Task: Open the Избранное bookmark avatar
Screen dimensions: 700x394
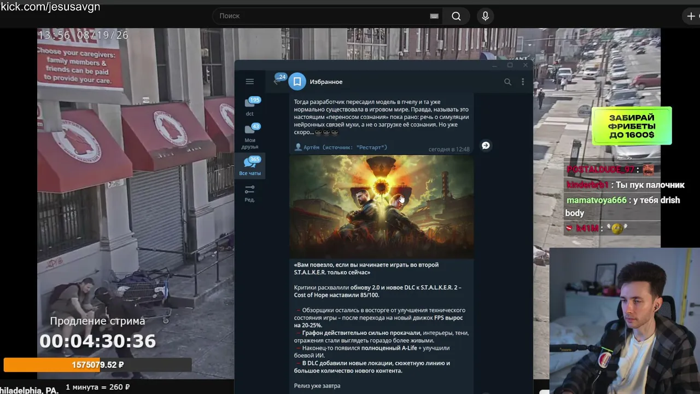Action: click(x=297, y=82)
